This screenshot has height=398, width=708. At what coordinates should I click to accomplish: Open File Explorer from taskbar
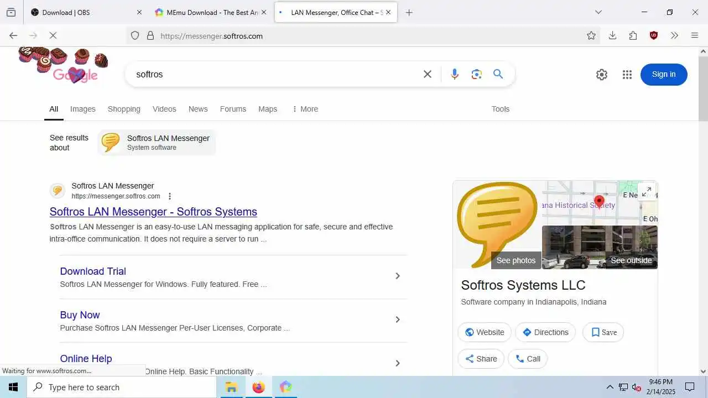[x=231, y=387]
